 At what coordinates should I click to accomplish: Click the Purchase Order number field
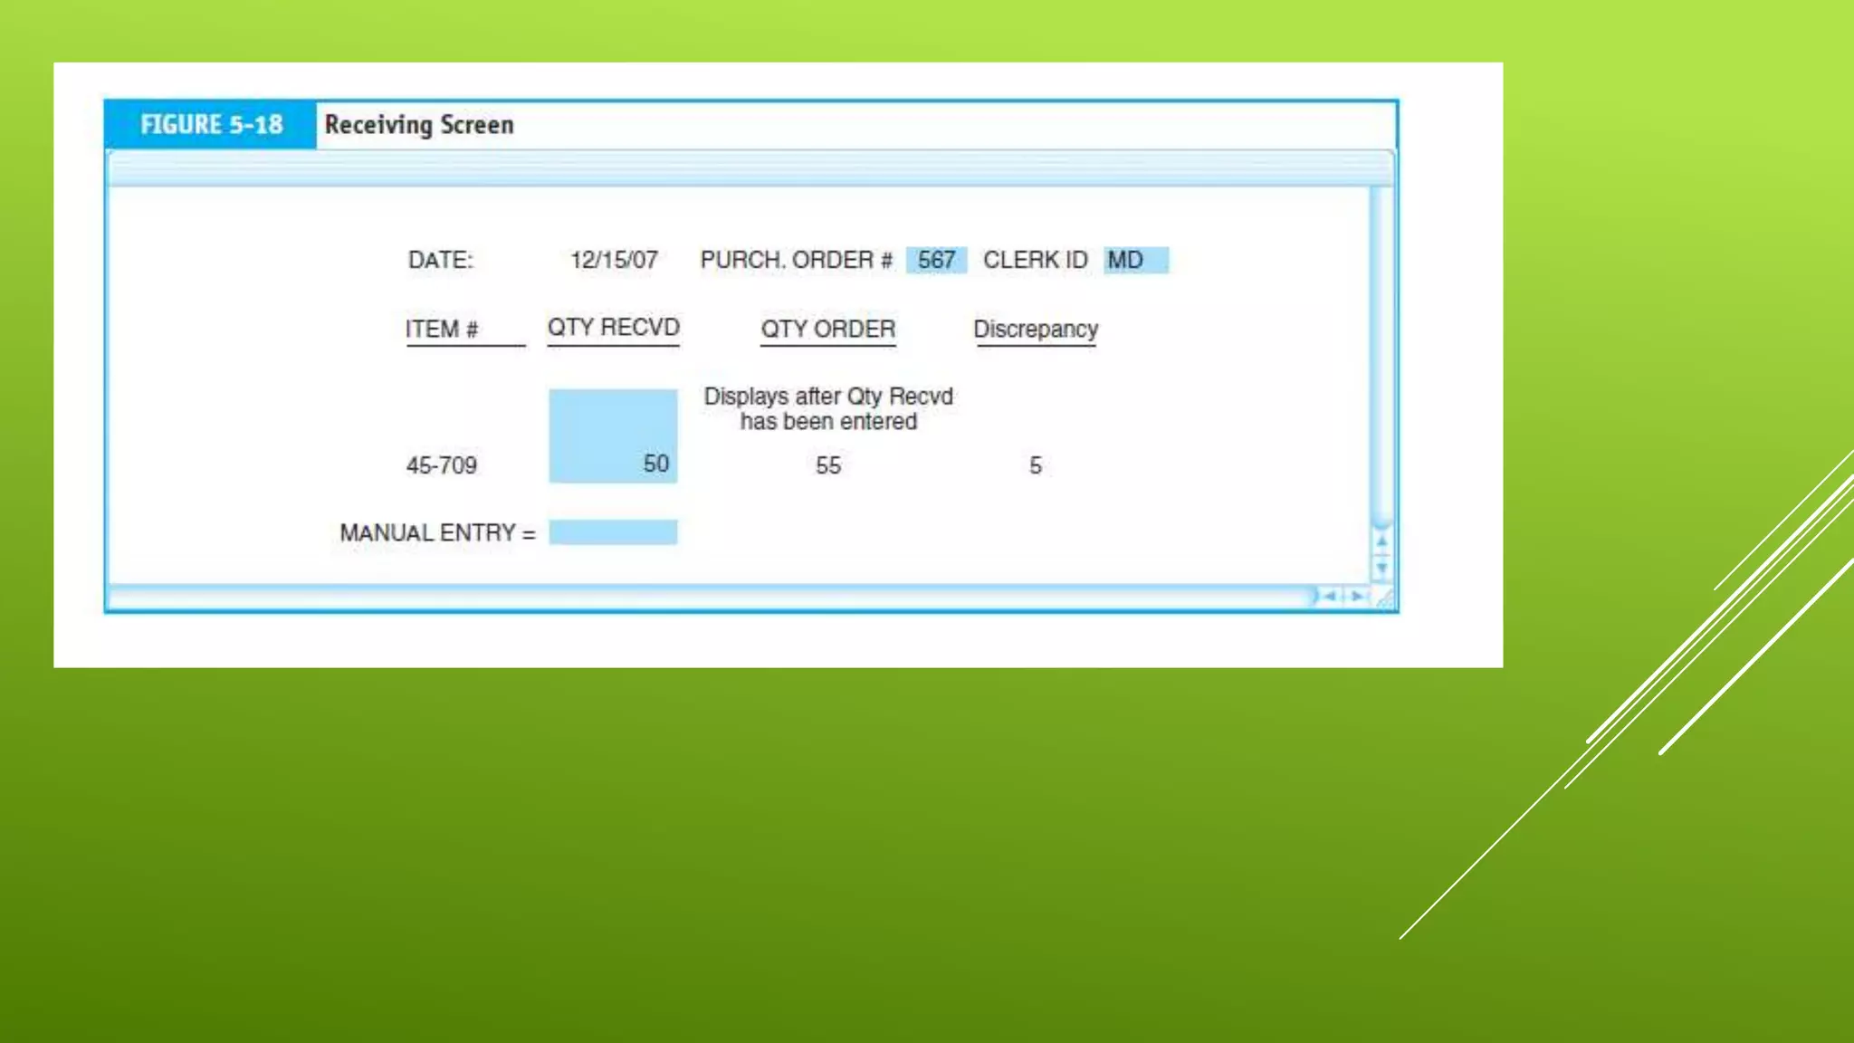936,261
